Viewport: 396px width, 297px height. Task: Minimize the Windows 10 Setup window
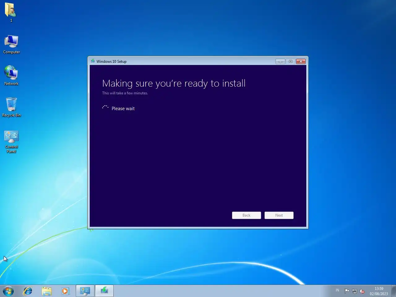pos(280,61)
